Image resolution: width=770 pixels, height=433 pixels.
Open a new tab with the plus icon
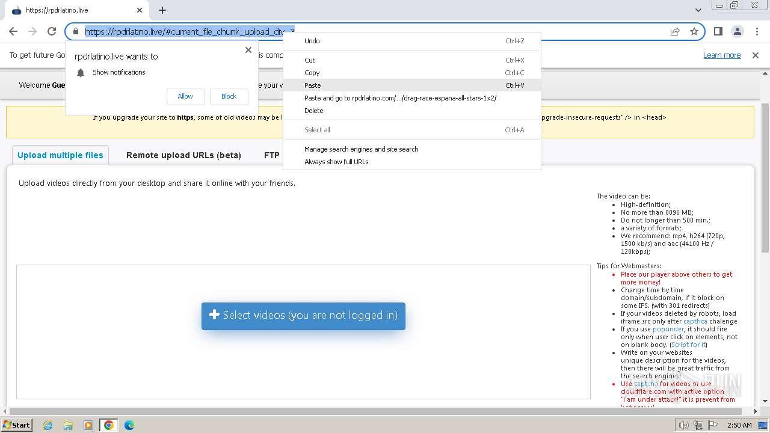pyautogui.click(x=162, y=10)
